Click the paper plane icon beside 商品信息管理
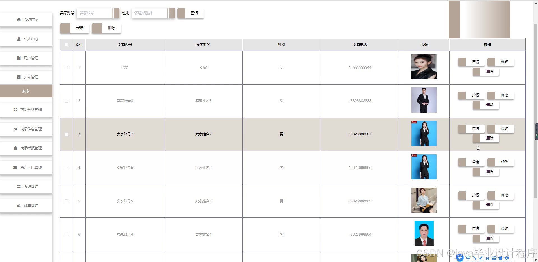Viewport: 538px width, 262px height. 15,129
